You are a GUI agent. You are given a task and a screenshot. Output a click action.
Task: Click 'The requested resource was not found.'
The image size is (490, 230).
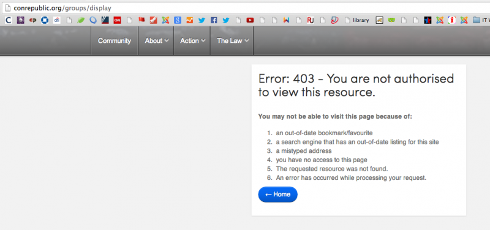tap(331, 169)
